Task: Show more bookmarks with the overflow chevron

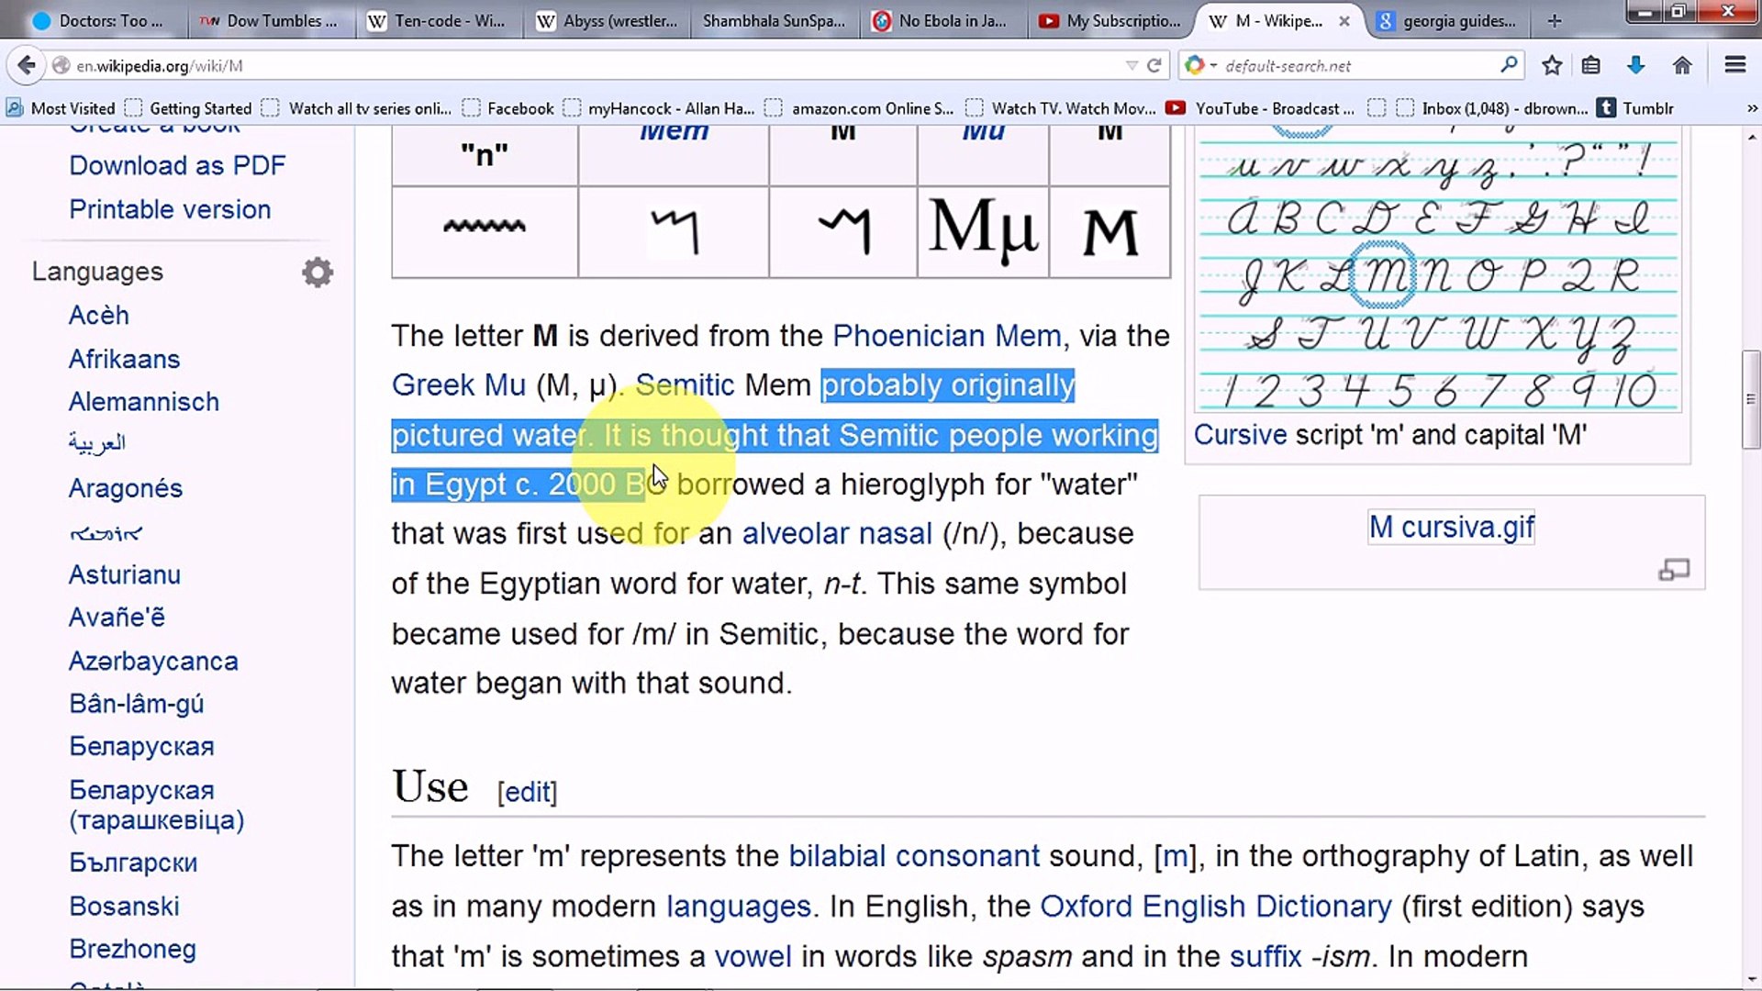Action: 1751,108
